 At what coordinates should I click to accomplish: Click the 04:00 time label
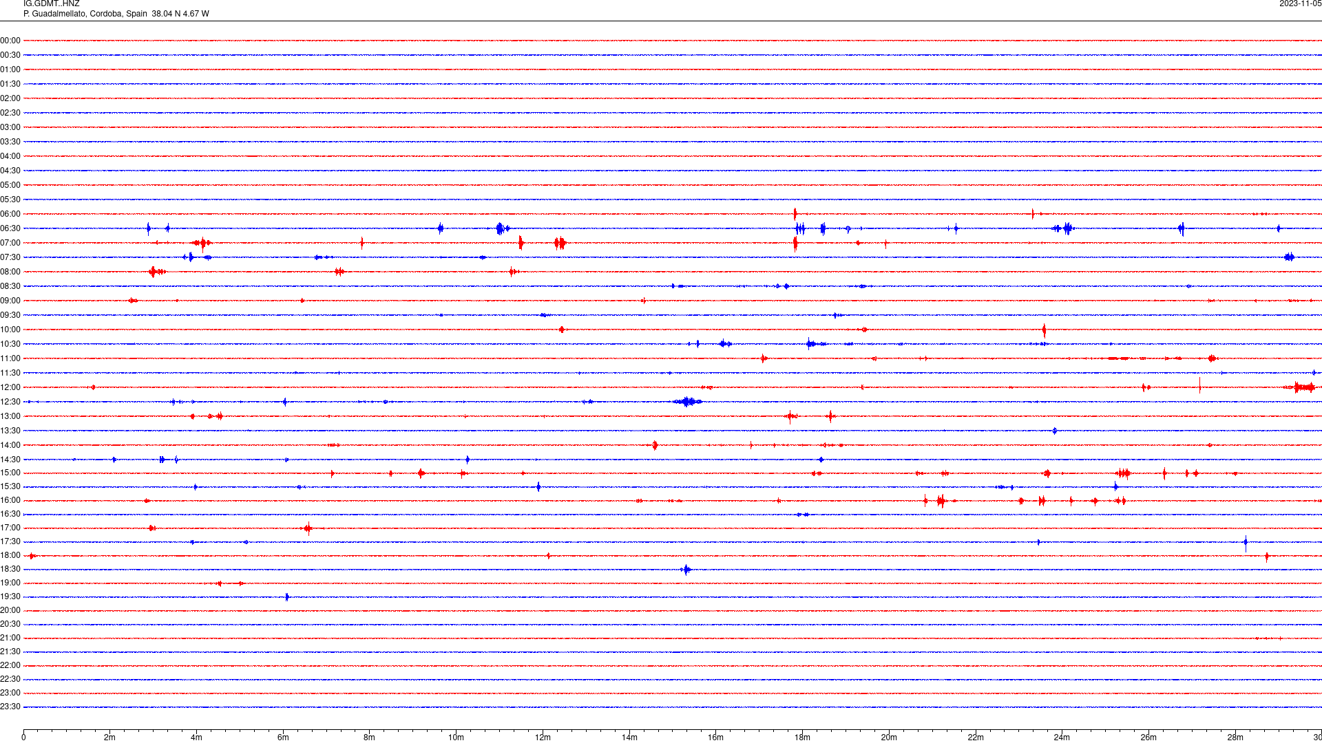tap(10, 156)
